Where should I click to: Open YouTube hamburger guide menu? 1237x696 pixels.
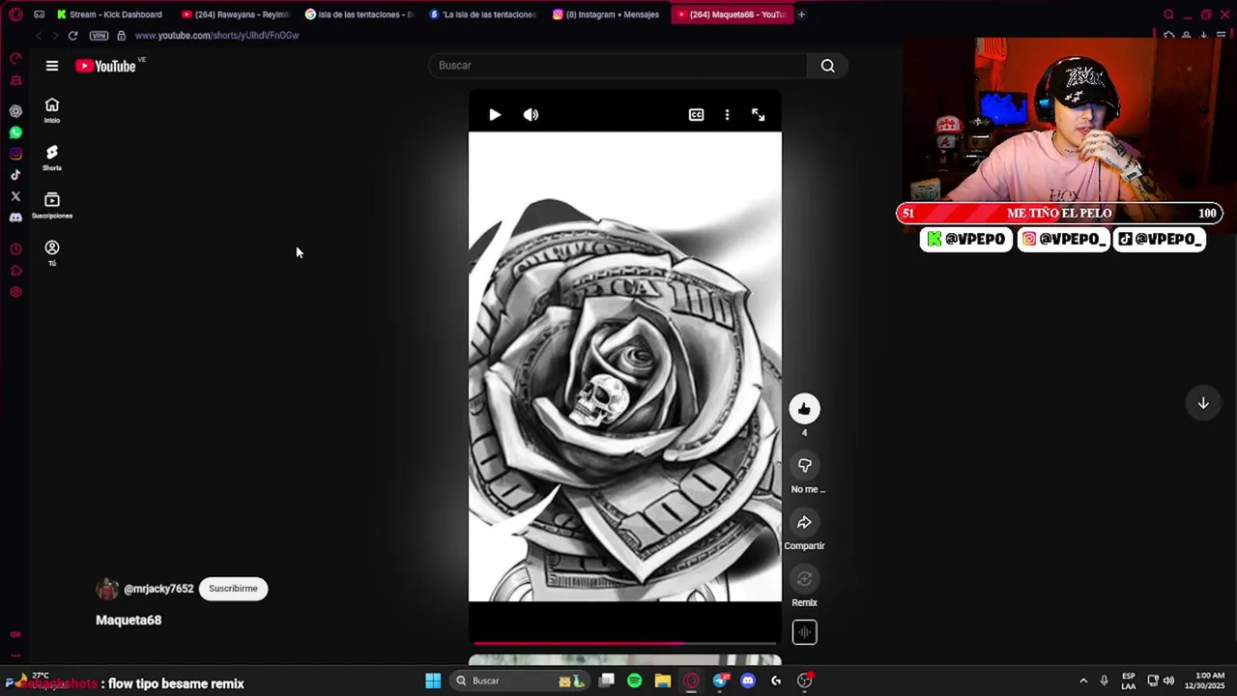(52, 66)
